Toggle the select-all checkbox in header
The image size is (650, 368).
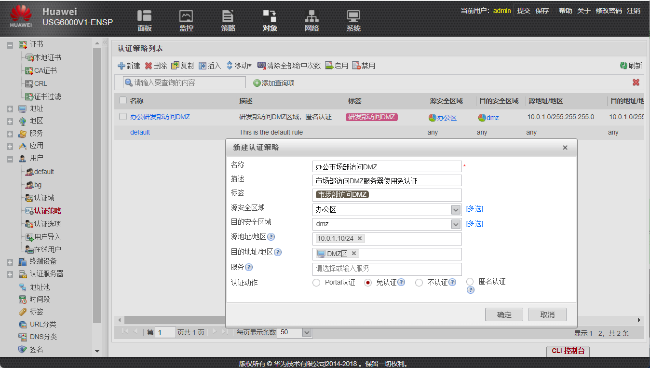pos(123,101)
